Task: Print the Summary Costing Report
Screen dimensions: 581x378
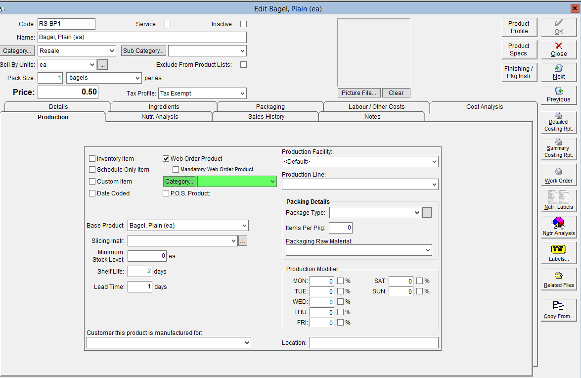Action: point(559,149)
